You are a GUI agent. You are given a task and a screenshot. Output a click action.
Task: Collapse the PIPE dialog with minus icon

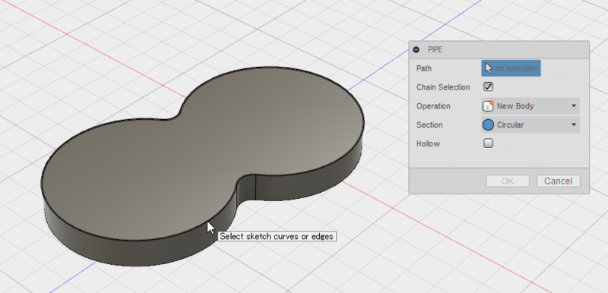pyautogui.click(x=416, y=49)
